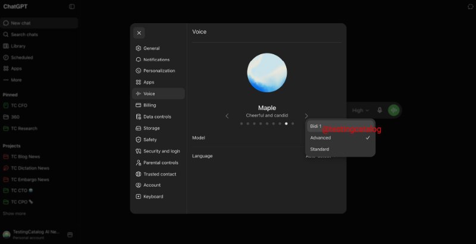Select the last voice pagination dot
This screenshot has height=244, width=476.
(x=293, y=124)
